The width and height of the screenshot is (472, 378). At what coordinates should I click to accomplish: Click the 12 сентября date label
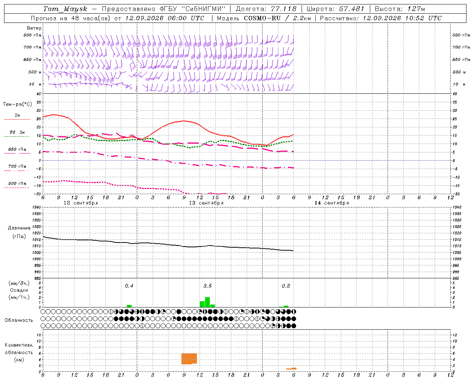[81, 203]
